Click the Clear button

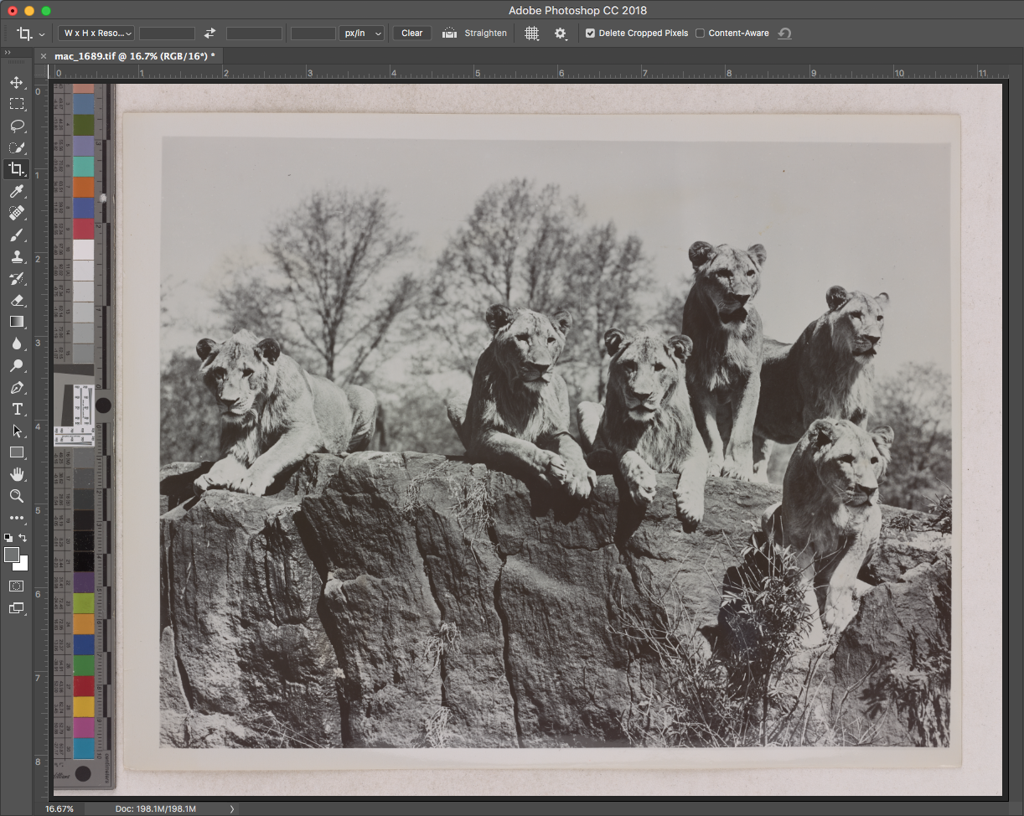pyautogui.click(x=411, y=34)
